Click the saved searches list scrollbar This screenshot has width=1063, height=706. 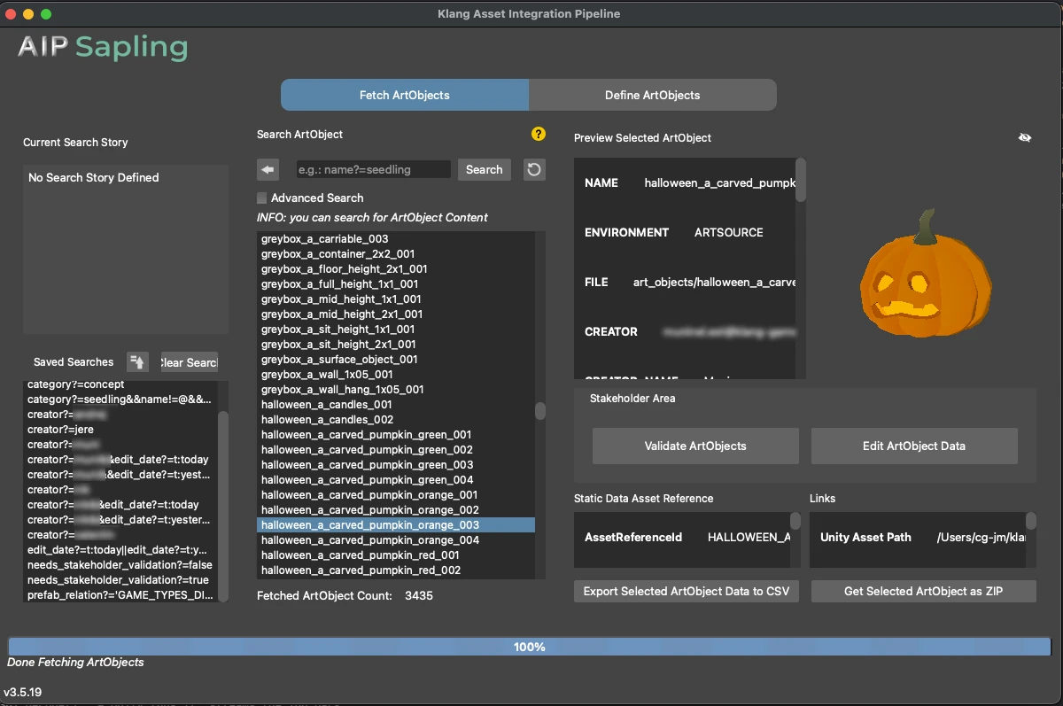pyautogui.click(x=223, y=505)
